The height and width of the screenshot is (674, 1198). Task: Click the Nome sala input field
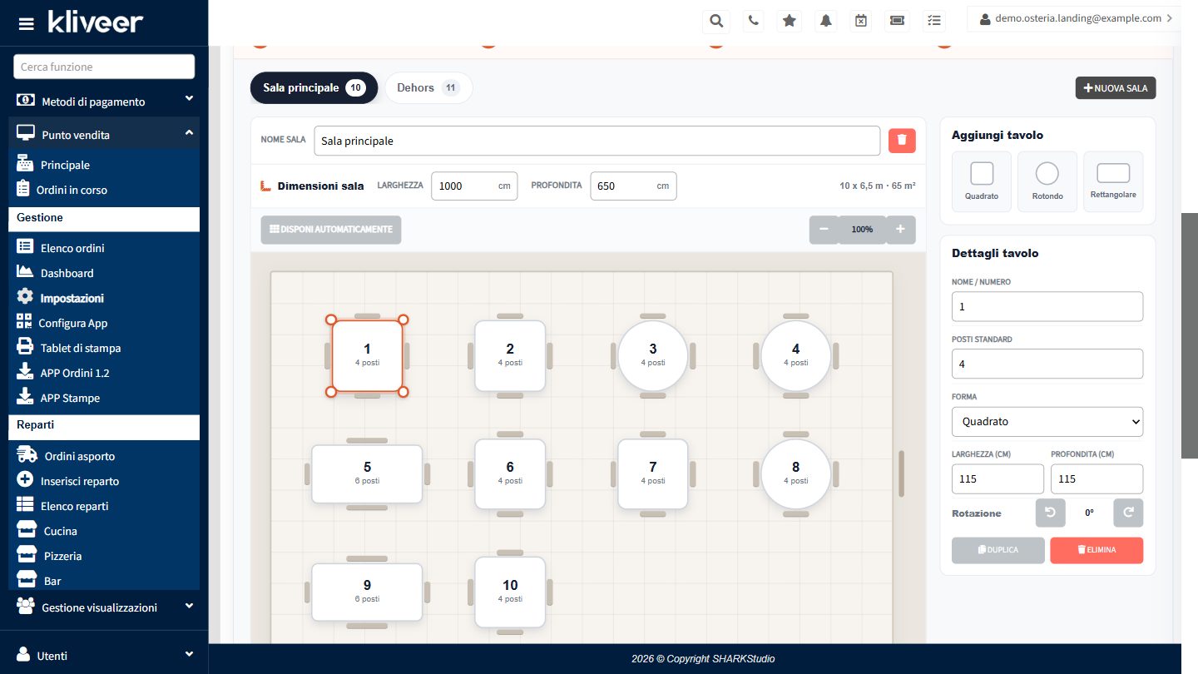click(x=597, y=141)
